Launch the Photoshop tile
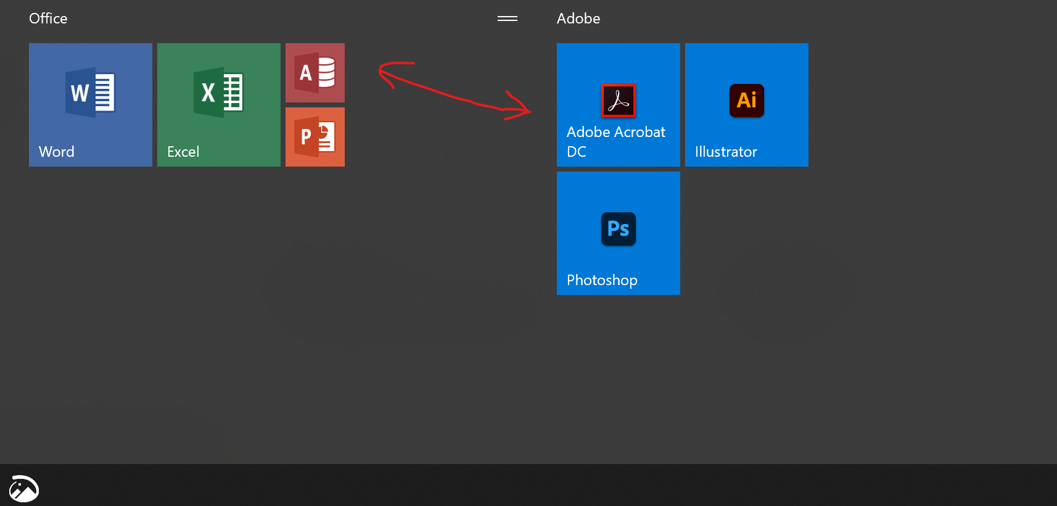 click(x=619, y=233)
